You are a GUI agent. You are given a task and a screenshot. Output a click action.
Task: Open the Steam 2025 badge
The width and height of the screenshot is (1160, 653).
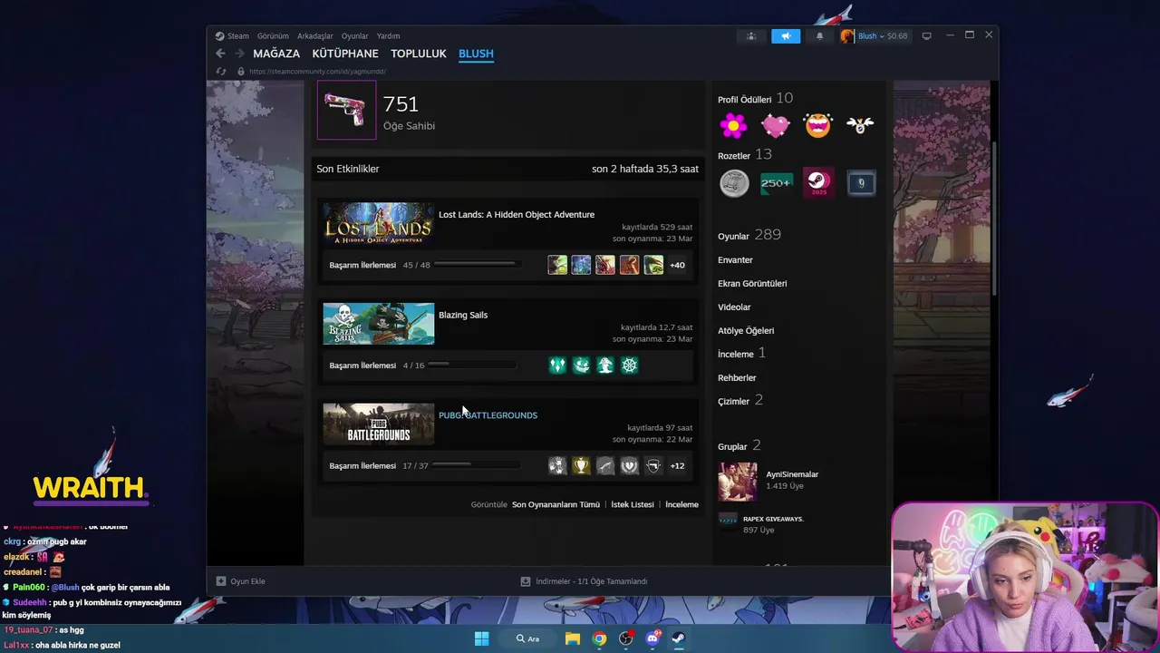point(818,183)
